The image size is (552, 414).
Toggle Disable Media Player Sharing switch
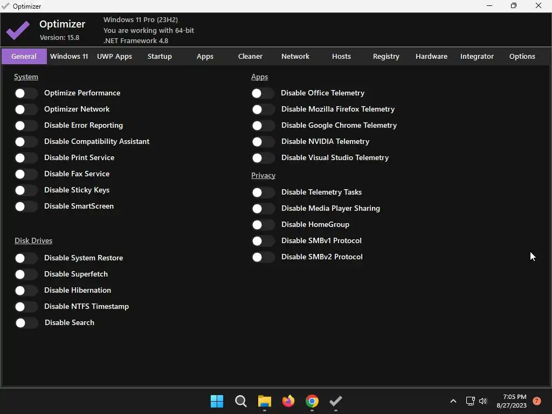tap(263, 209)
